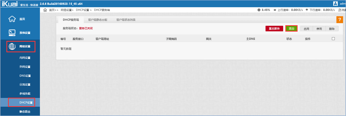Toggle the select-all checkbox in table header

coord(333,39)
